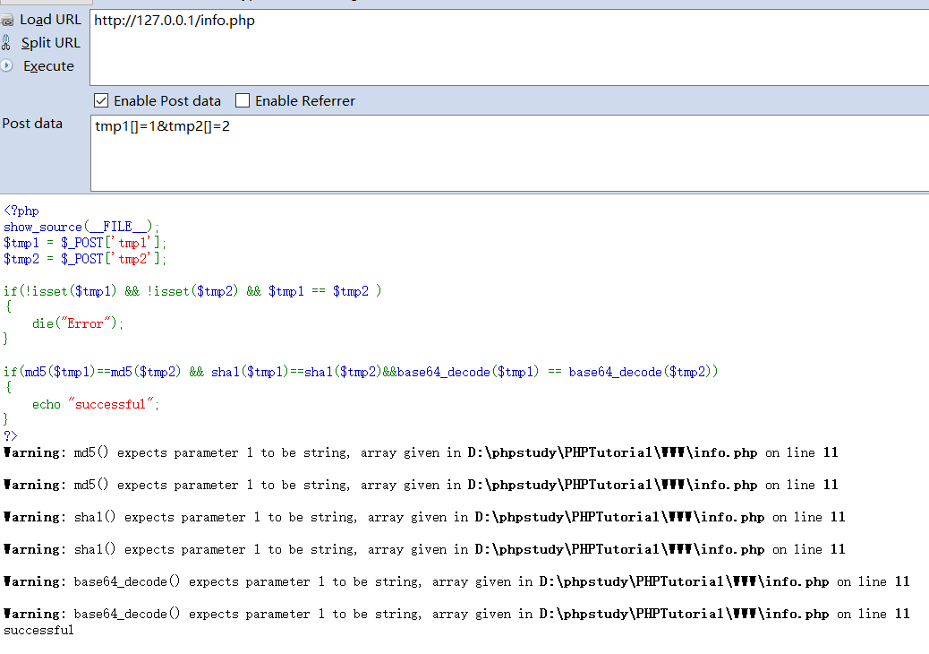Click the die("Error") statement
Viewport: 929px width, 654px height.
point(78,323)
